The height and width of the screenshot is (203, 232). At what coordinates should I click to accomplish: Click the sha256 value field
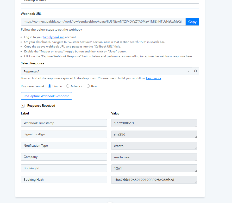click(154, 134)
